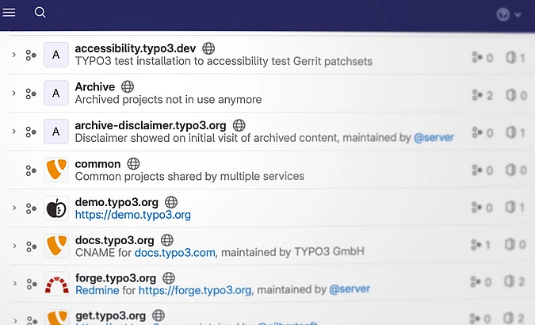Click the forge.typo3.org Redmine logo icon
535x325 pixels.
(55, 283)
